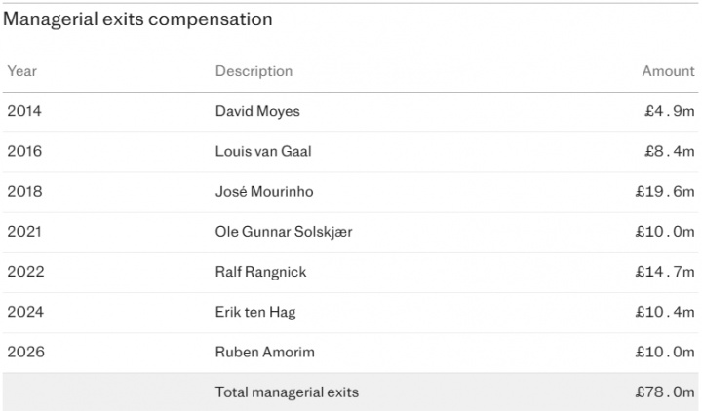Viewport: 702px width, 411px height.
Task: Click the Louis van Gaal entry
Action: point(265,152)
